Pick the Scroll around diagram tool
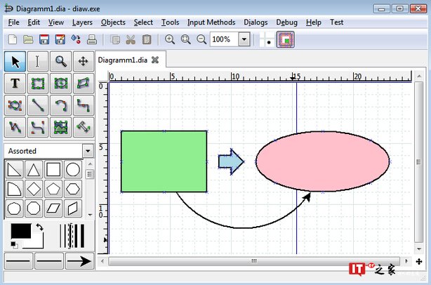 [84, 61]
